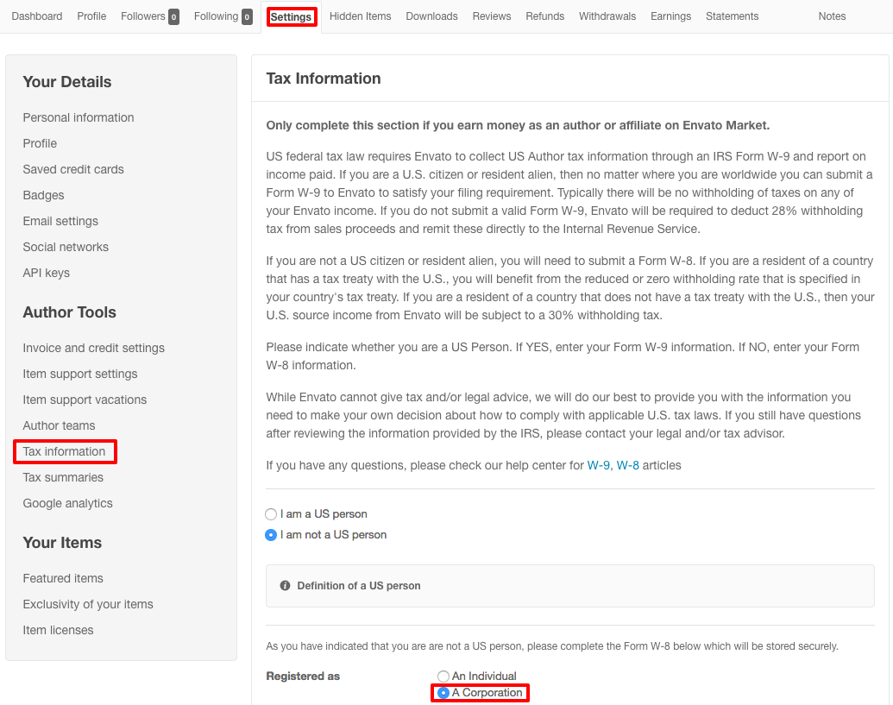
Task: Open the Settings tab
Action: [291, 16]
